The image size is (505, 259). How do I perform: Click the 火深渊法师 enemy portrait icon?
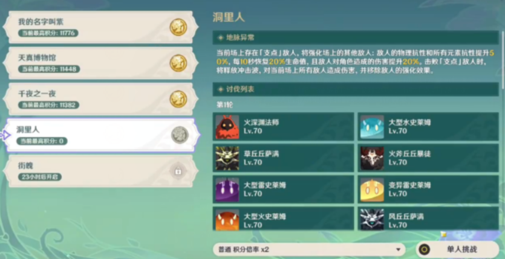click(227, 127)
